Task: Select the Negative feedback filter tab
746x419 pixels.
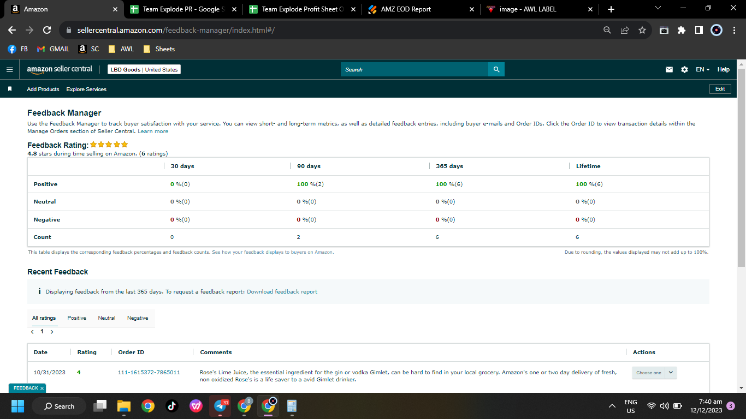Action: pyautogui.click(x=138, y=318)
